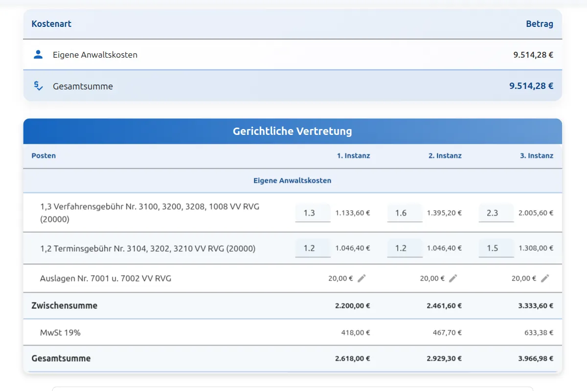Click the Posten column header
The height and width of the screenshot is (391, 587).
click(x=44, y=155)
